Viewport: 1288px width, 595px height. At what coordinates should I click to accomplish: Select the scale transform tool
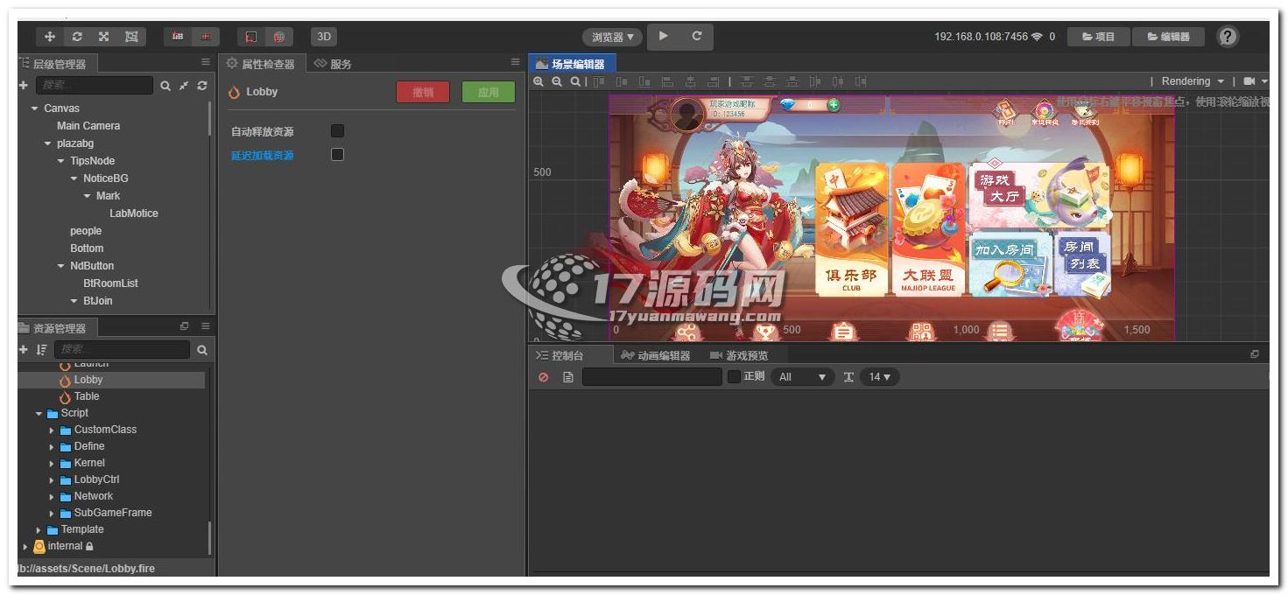tap(104, 37)
